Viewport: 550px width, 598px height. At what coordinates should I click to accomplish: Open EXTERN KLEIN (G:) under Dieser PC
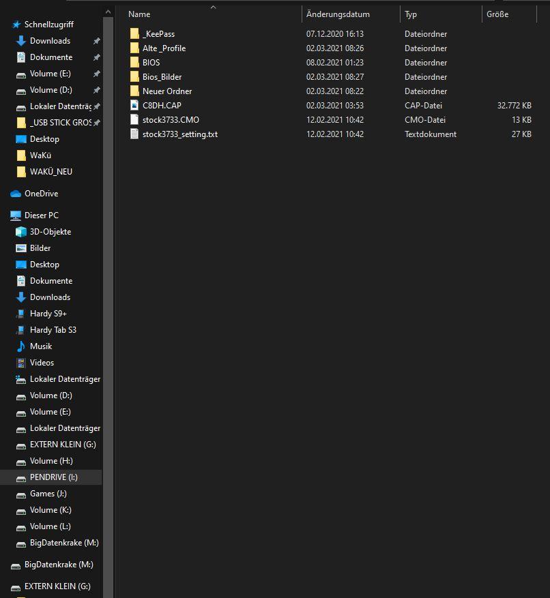point(63,445)
